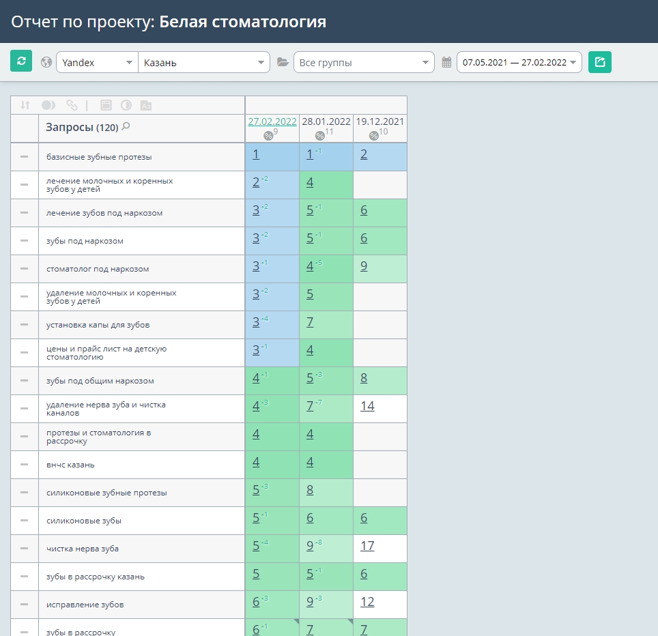Click the magnifier next to Запросы (120)

tap(126, 126)
